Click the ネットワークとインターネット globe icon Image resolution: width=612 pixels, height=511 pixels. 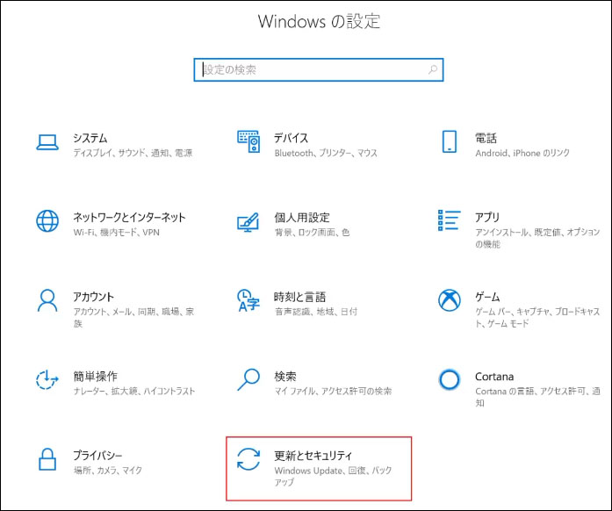coord(47,221)
